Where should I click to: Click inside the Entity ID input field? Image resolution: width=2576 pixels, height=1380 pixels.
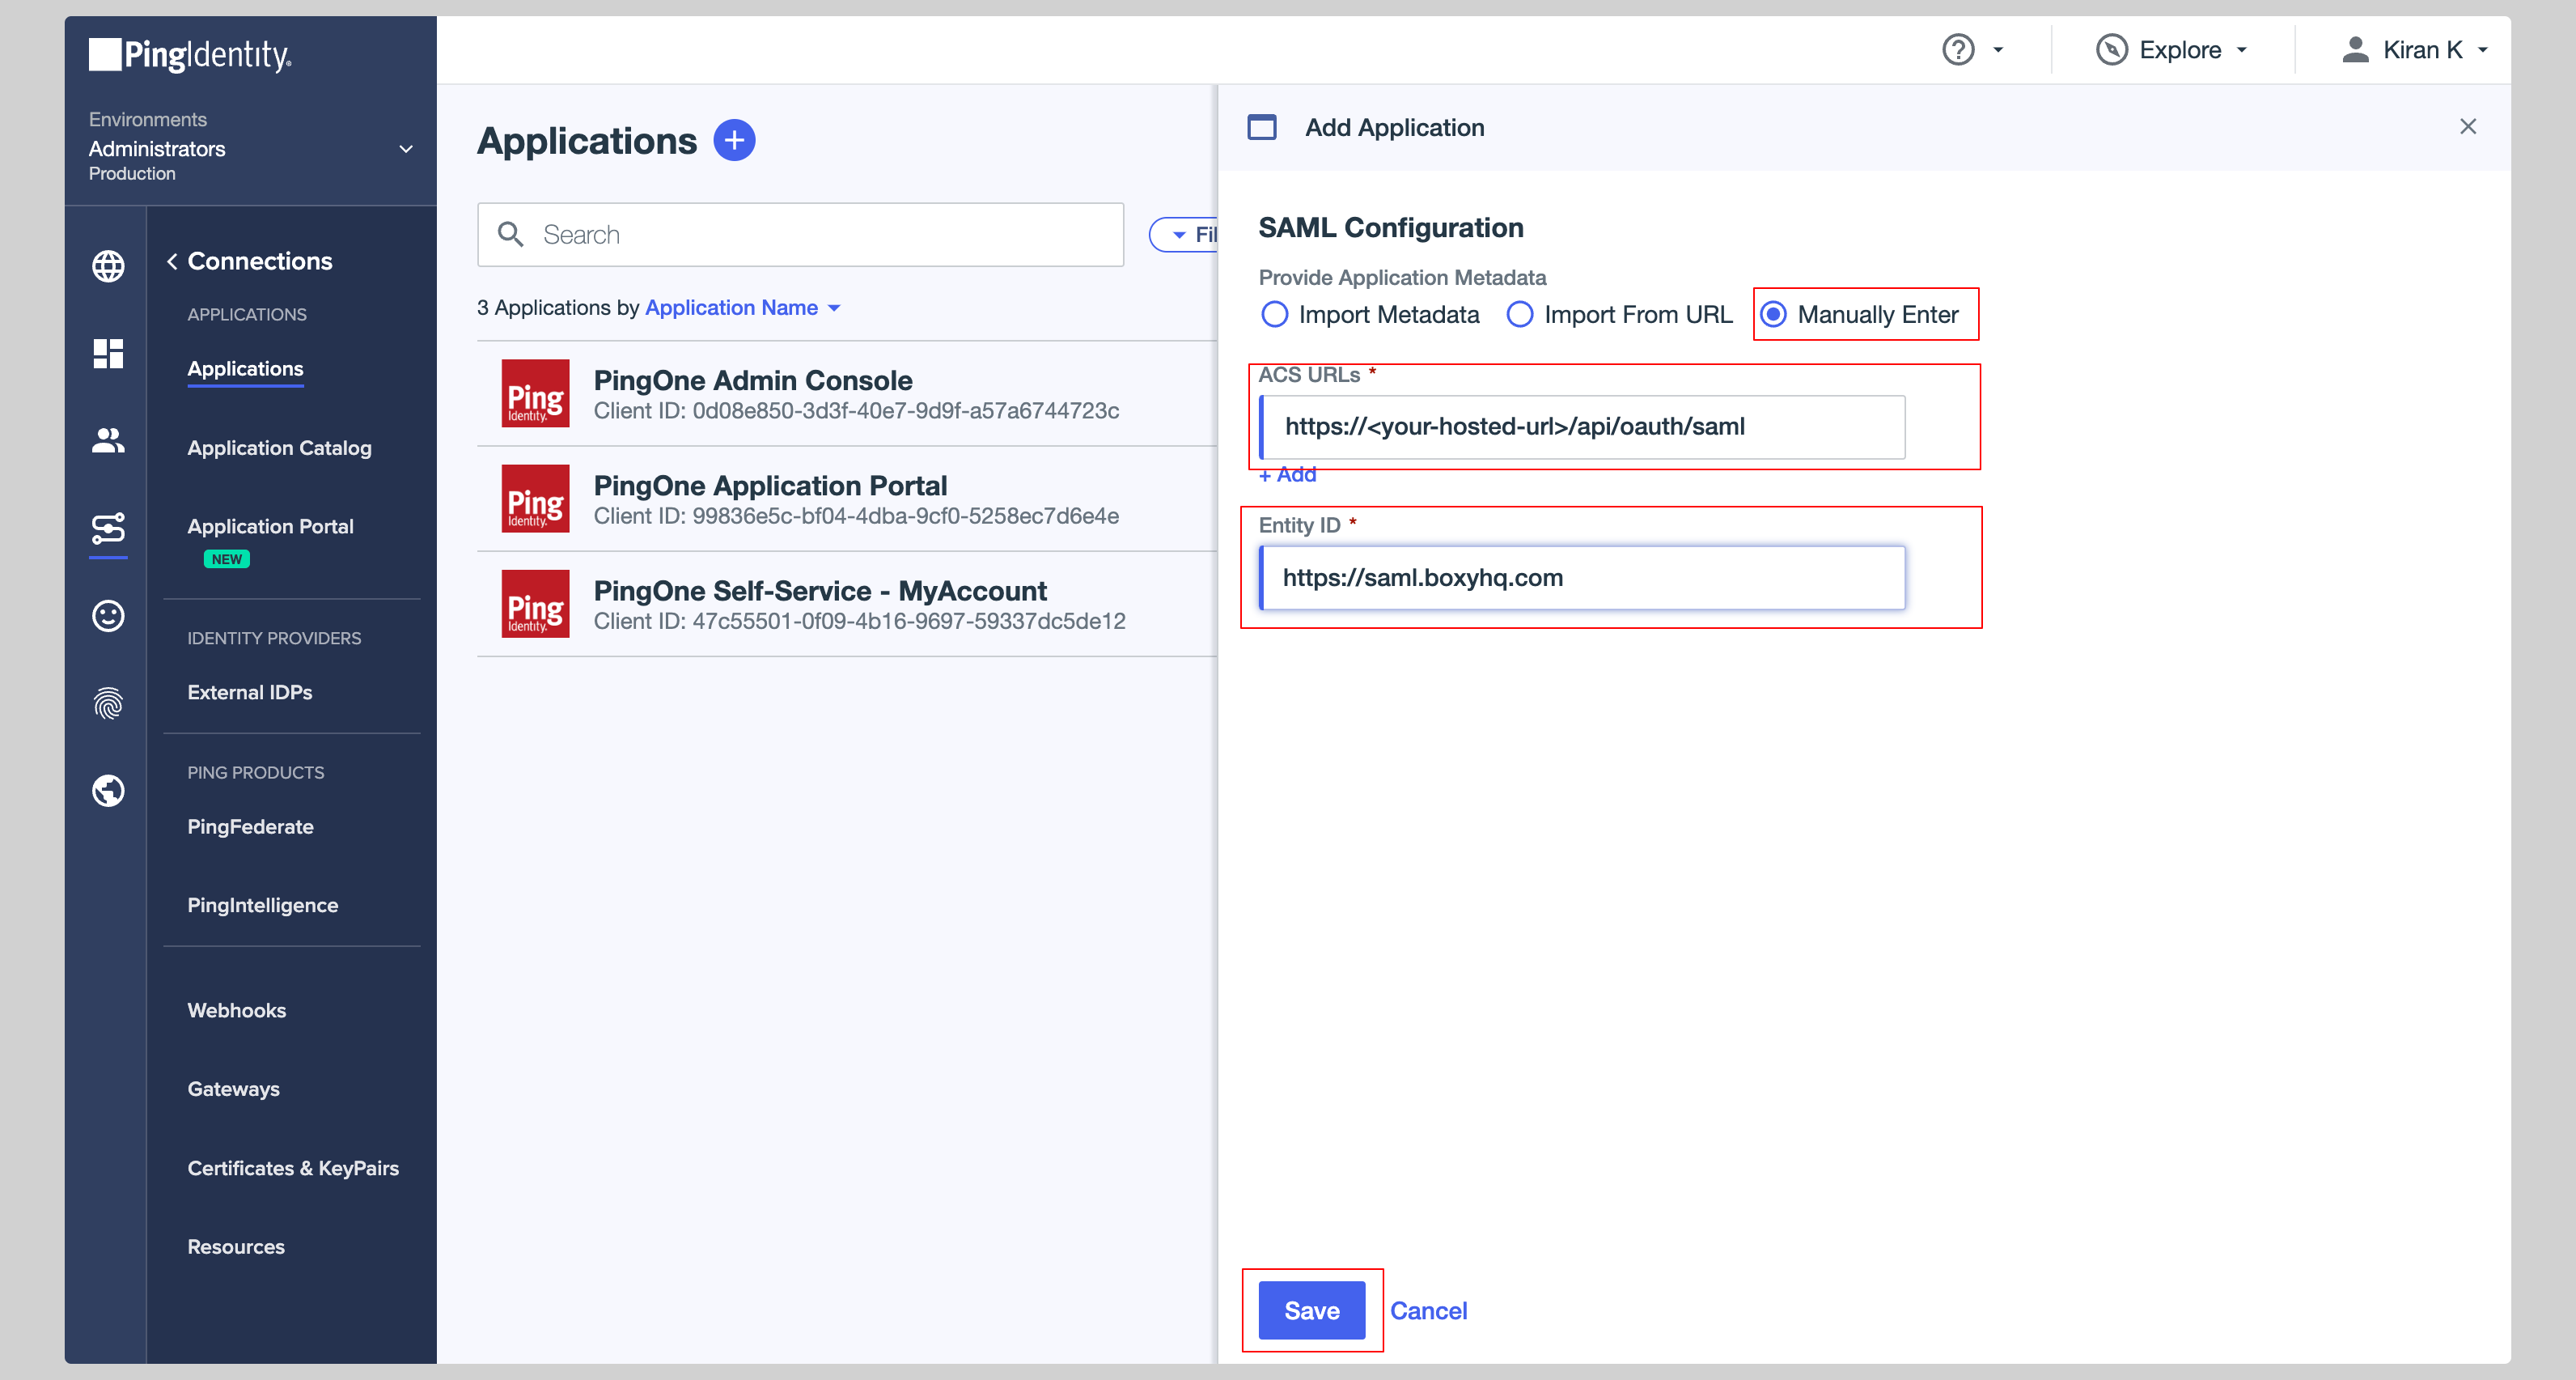pos(1582,577)
